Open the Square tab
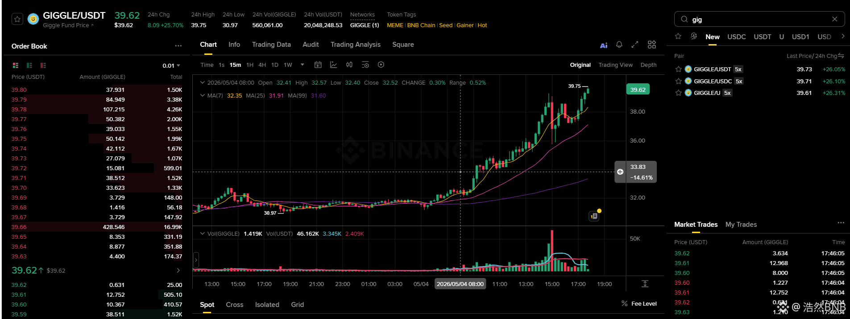Viewport: 850px width, 319px height. (403, 45)
